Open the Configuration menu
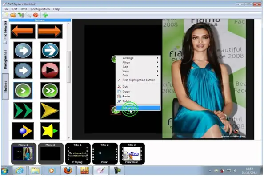The height and width of the screenshot is (177, 264). click(40, 9)
